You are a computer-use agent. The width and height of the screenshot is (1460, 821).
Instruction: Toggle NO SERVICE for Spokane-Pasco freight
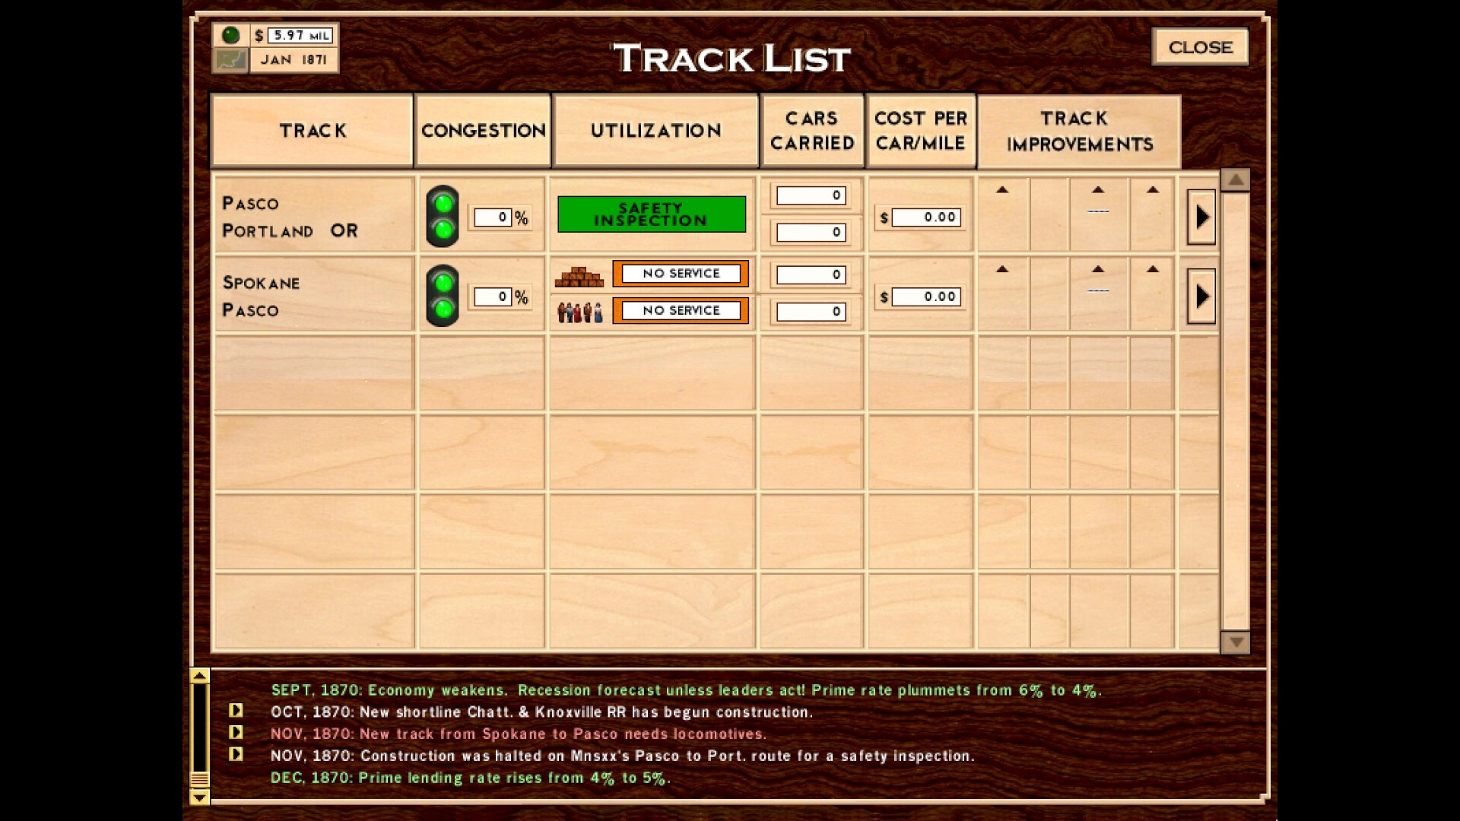coord(680,273)
